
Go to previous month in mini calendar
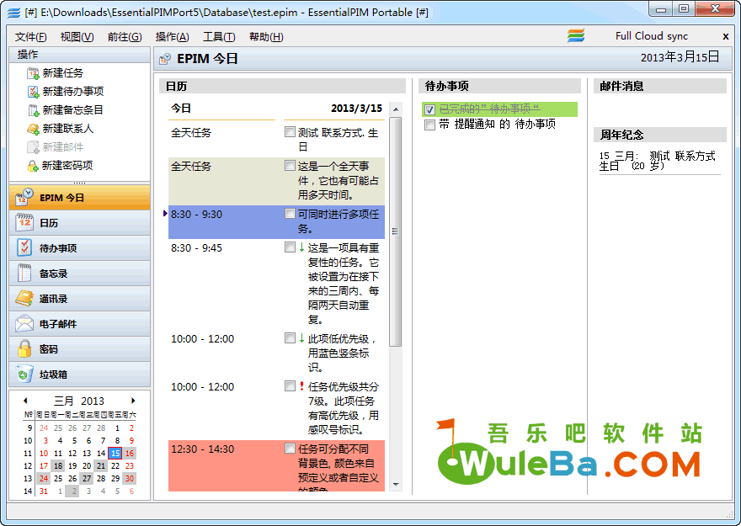(x=25, y=401)
